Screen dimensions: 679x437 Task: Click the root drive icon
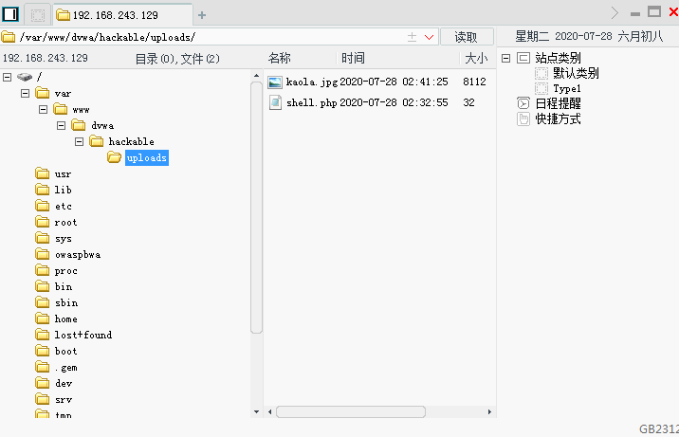[x=25, y=77]
